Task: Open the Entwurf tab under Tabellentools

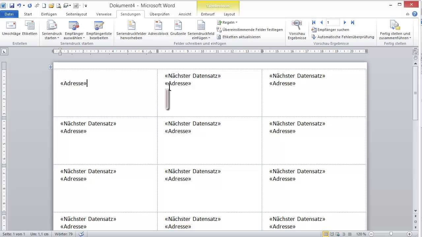Action: pos(208,14)
